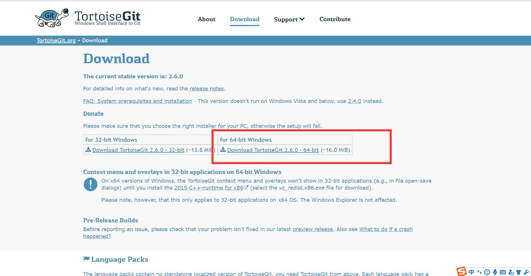Click the Language Packs flag icon
This screenshot has width=531, height=276.
[86, 259]
